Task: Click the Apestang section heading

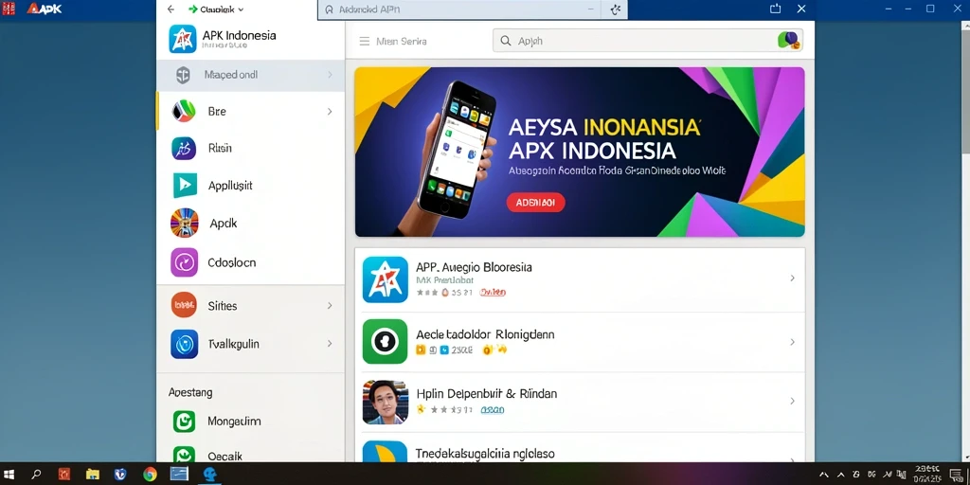Action: pyautogui.click(x=190, y=392)
